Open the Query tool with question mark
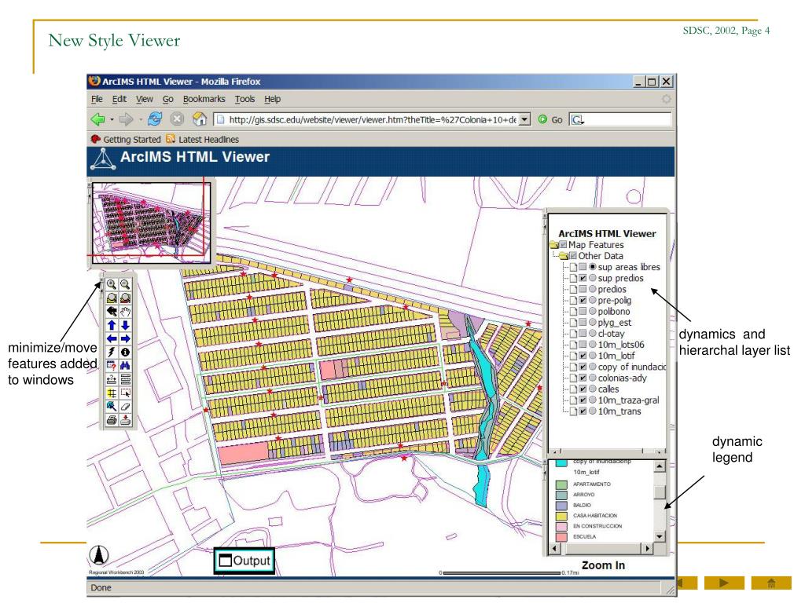Screen dimensions: 805x603 (112, 366)
